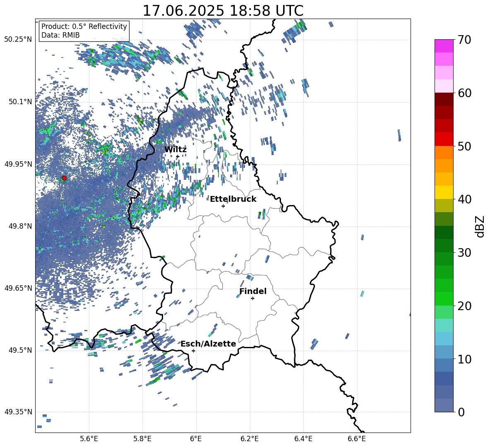Image resolution: width=490 pixels, height=447 pixels.
Task: Click the colorbar tick label "0"
Action: pos(461,412)
